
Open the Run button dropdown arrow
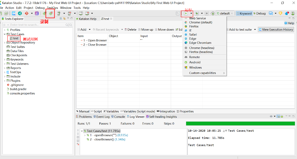(x=191, y=13)
